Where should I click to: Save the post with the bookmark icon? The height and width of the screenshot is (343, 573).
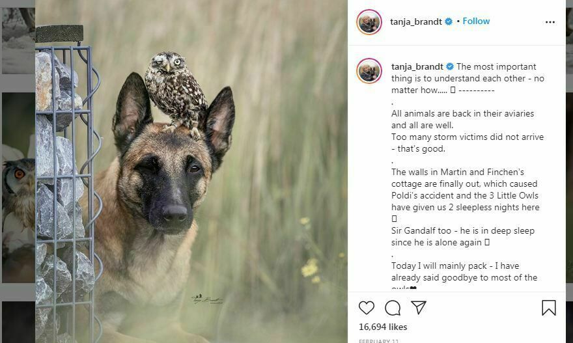point(549,308)
